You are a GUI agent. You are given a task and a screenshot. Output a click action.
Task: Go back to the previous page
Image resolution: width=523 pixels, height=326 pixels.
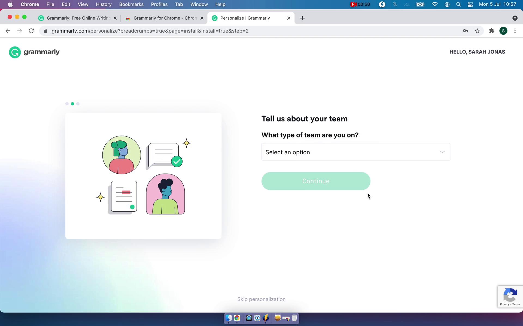(8, 31)
